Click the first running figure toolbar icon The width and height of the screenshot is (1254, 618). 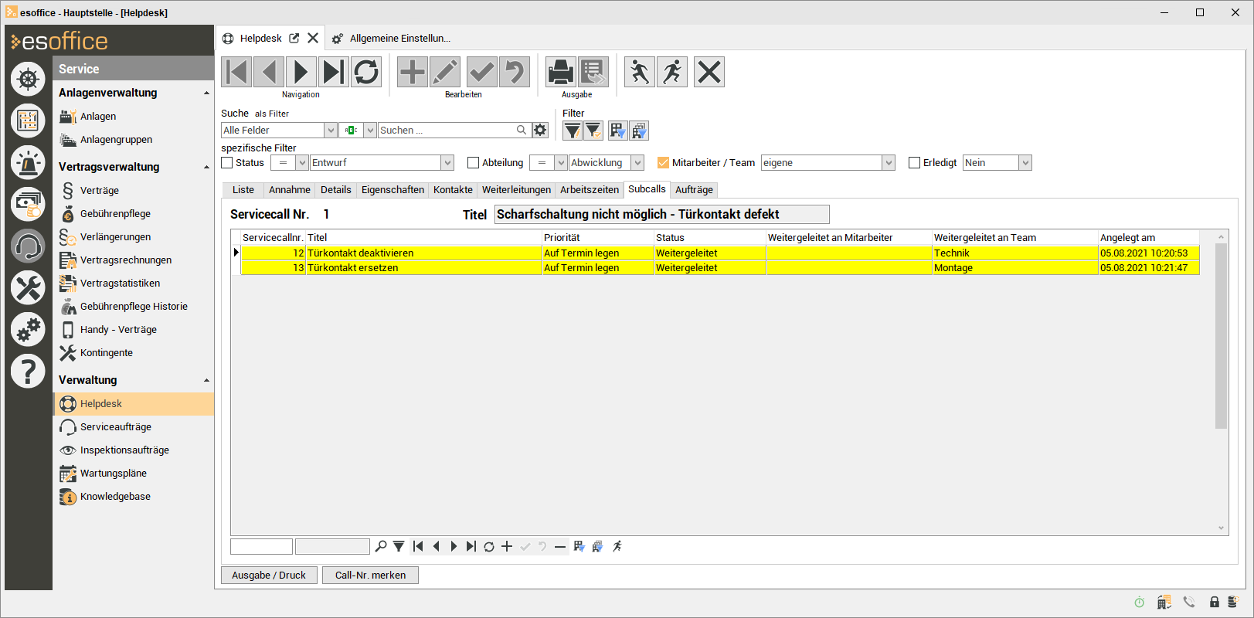640,72
